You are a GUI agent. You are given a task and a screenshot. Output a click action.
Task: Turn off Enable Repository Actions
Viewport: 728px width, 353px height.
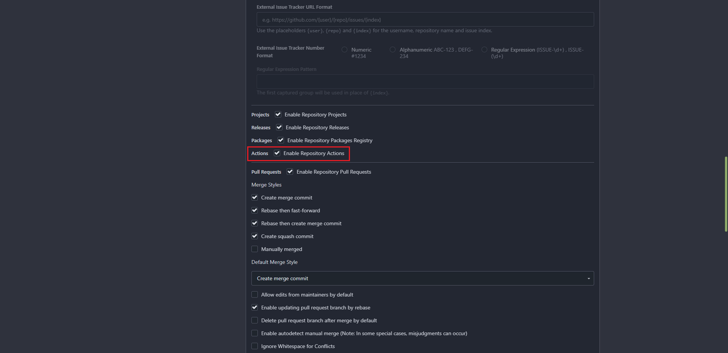click(x=277, y=153)
